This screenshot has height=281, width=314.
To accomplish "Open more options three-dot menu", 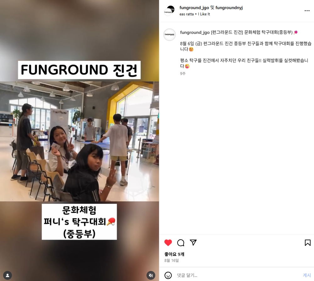I will tap(307, 11).
